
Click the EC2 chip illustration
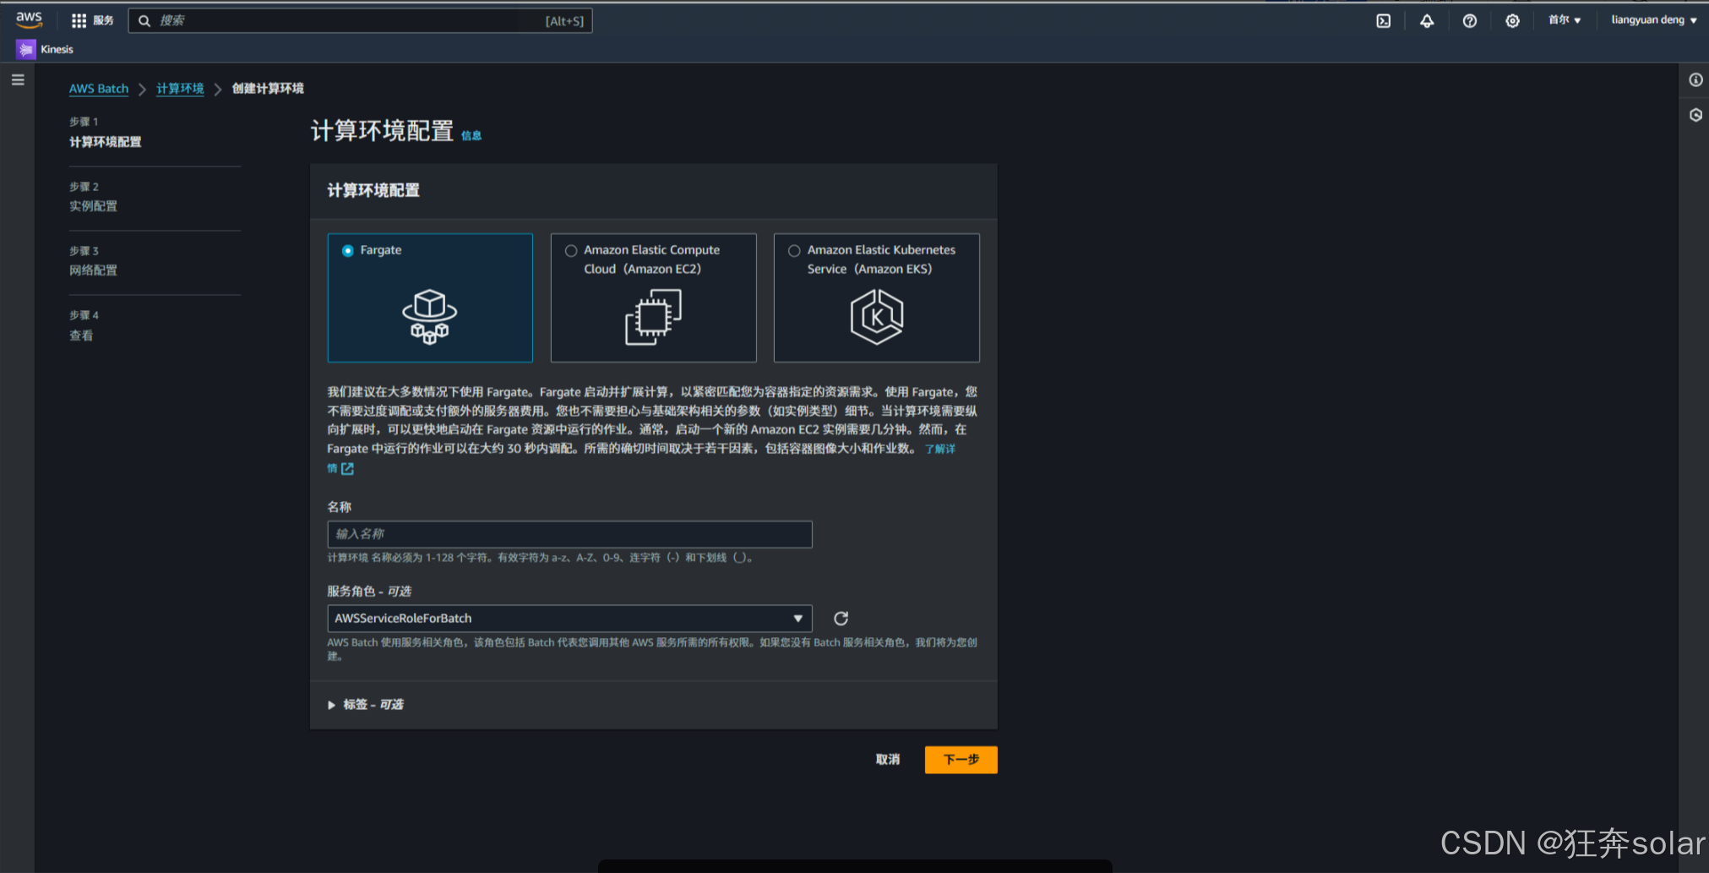(x=653, y=316)
